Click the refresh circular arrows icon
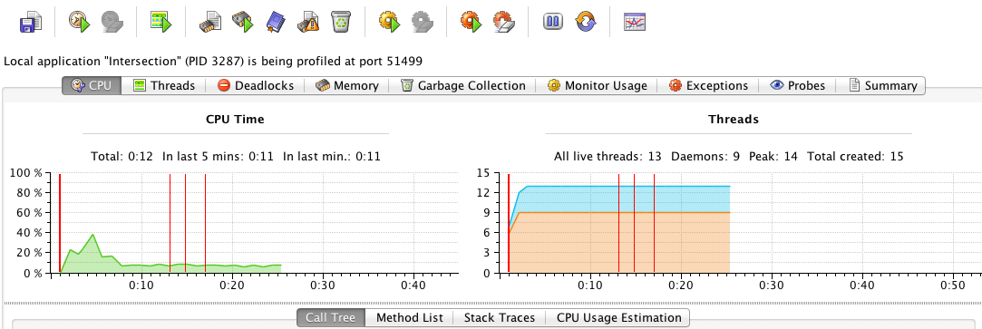 click(x=586, y=22)
